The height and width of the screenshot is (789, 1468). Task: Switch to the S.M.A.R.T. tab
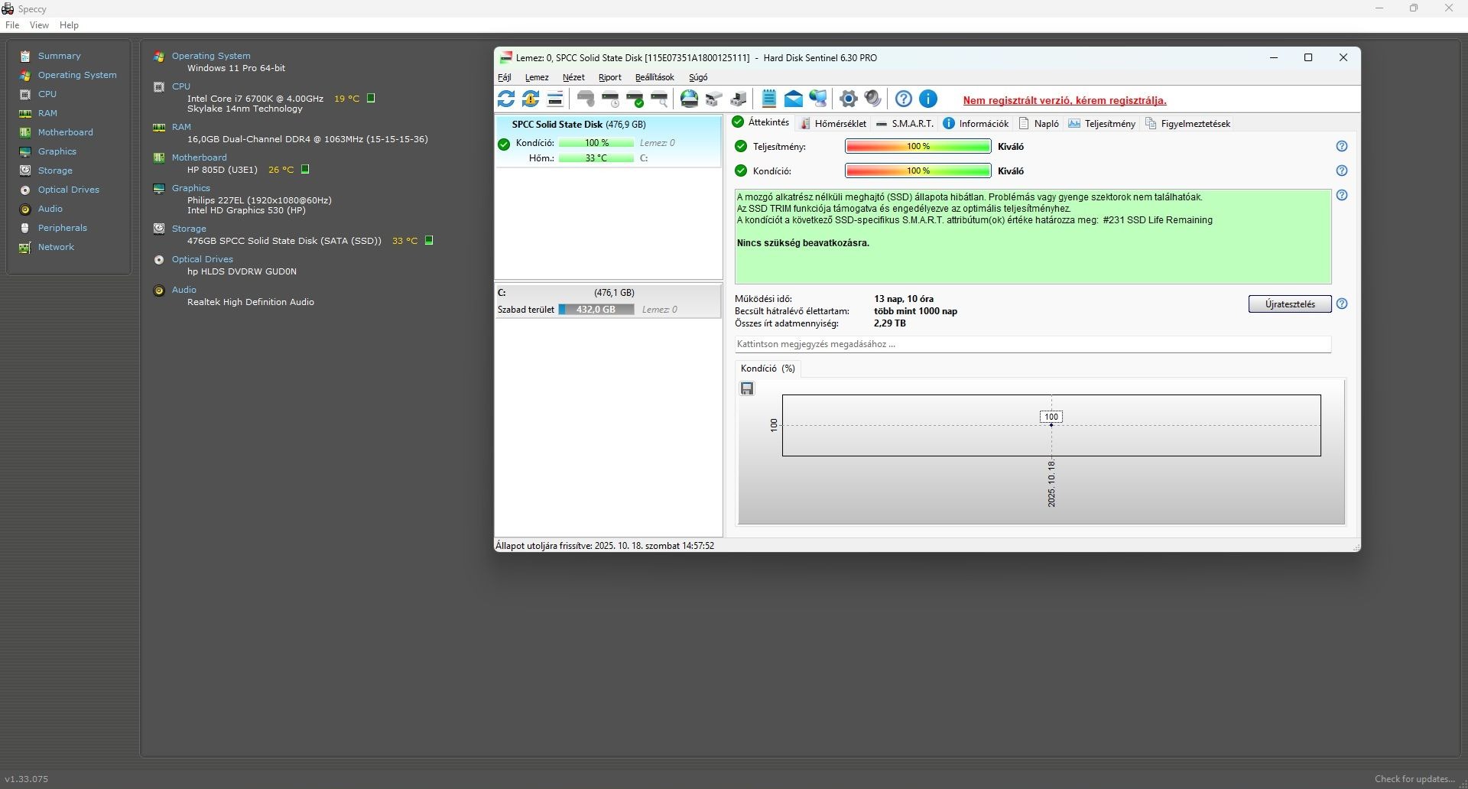(905, 123)
